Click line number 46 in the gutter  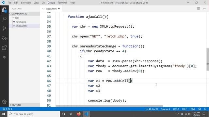49,81
